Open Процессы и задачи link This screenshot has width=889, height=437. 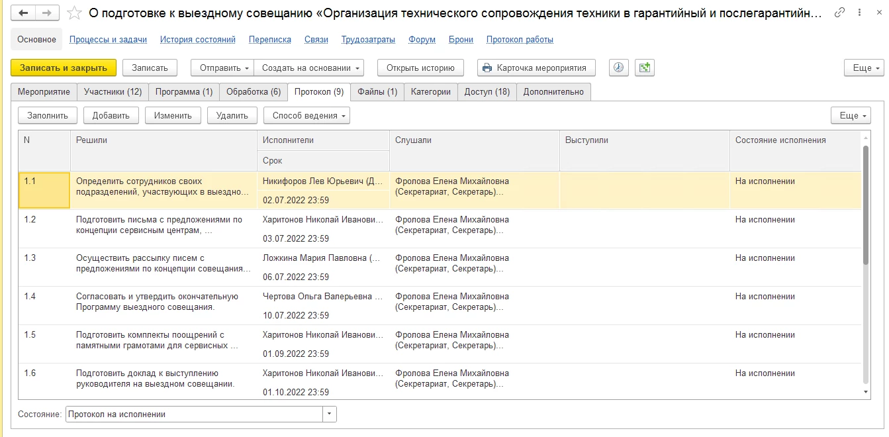pos(108,39)
